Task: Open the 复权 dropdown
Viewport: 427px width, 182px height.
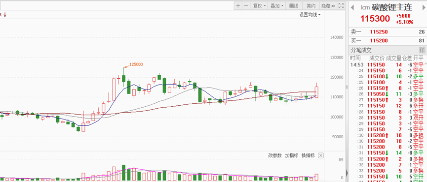Action: (x=259, y=6)
